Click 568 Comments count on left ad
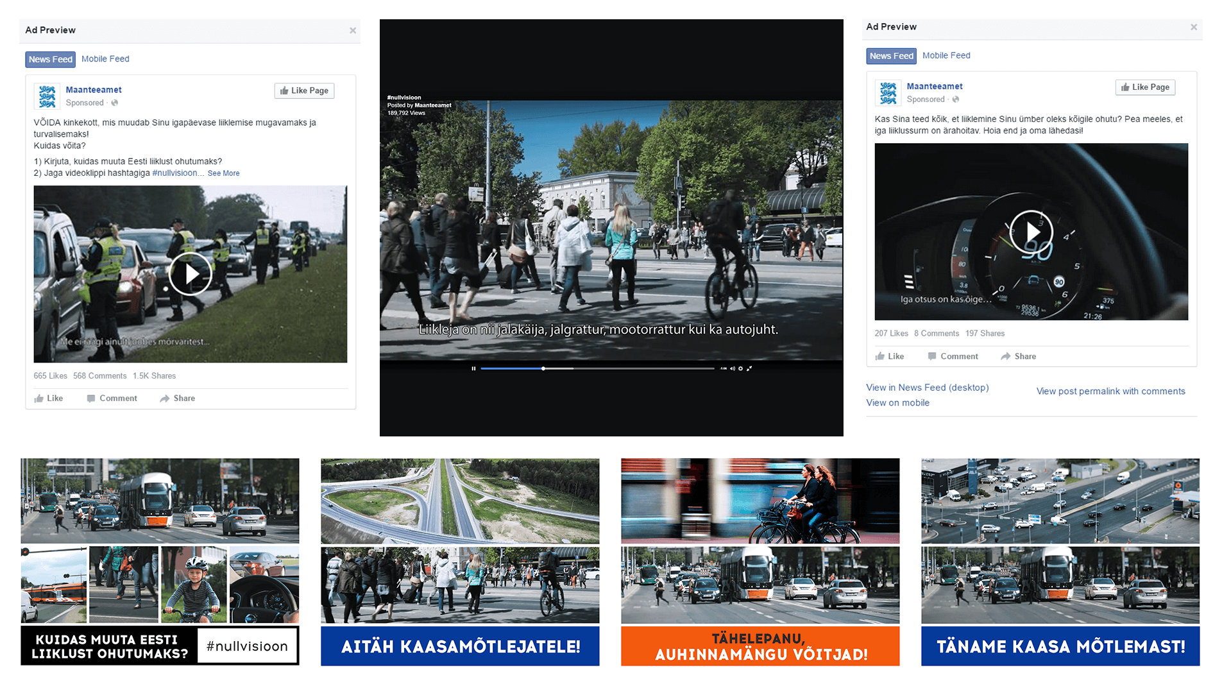Viewport: 1222px width, 688px height. click(x=99, y=376)
